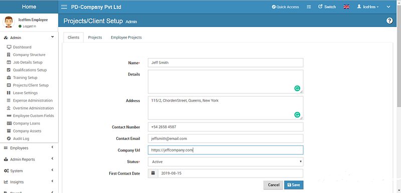The image size is (401, 193).
Task: Open Job Details Setup
Action: pos(28,62)
